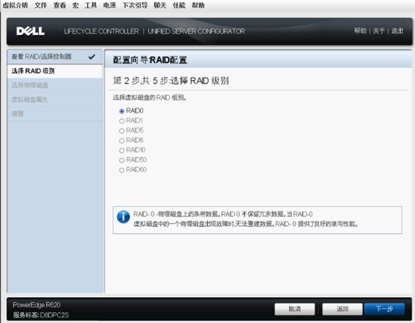Open the 宏 menu
Viewport: 415px width, 323px height.
[x=75, y=5]
